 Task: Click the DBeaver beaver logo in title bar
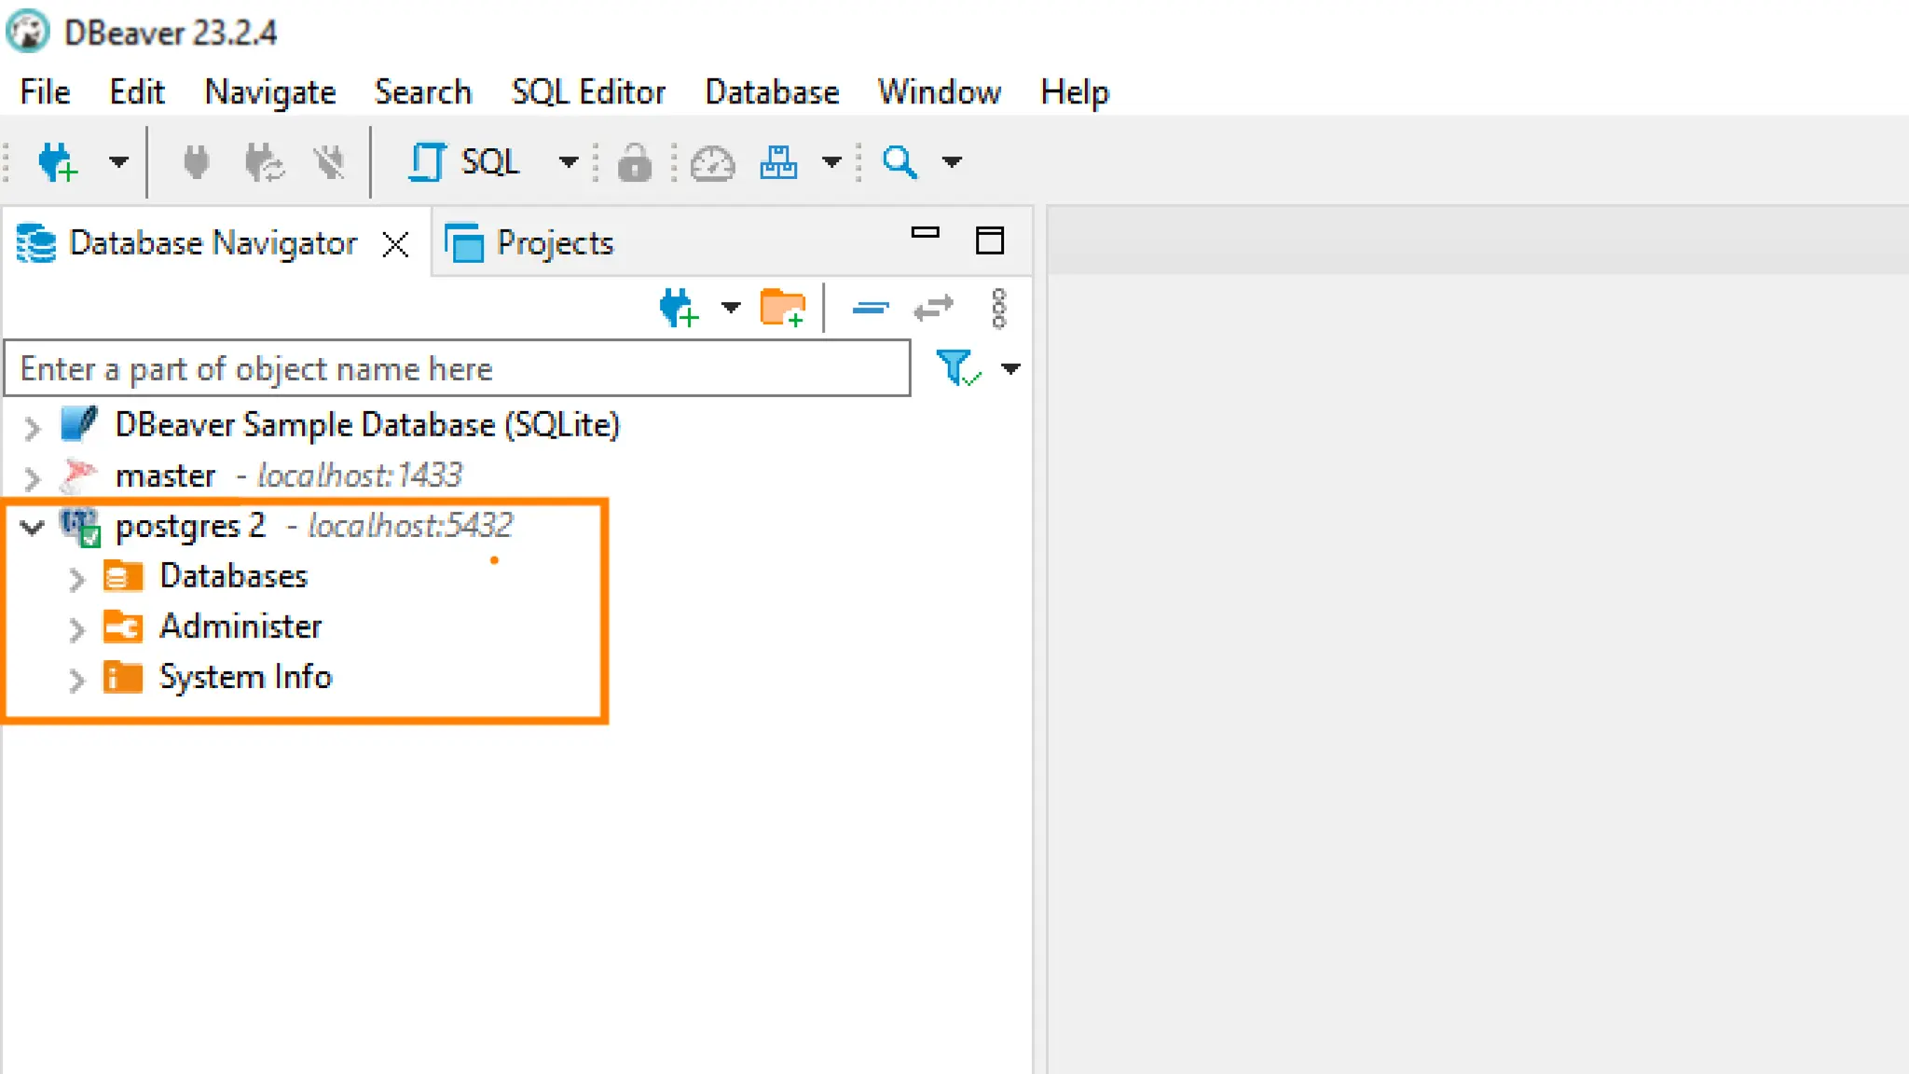28,31
